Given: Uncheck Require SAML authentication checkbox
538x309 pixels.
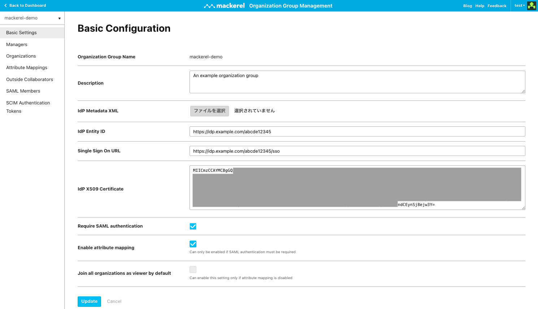Looking at the screenshot, I should 193,226.
